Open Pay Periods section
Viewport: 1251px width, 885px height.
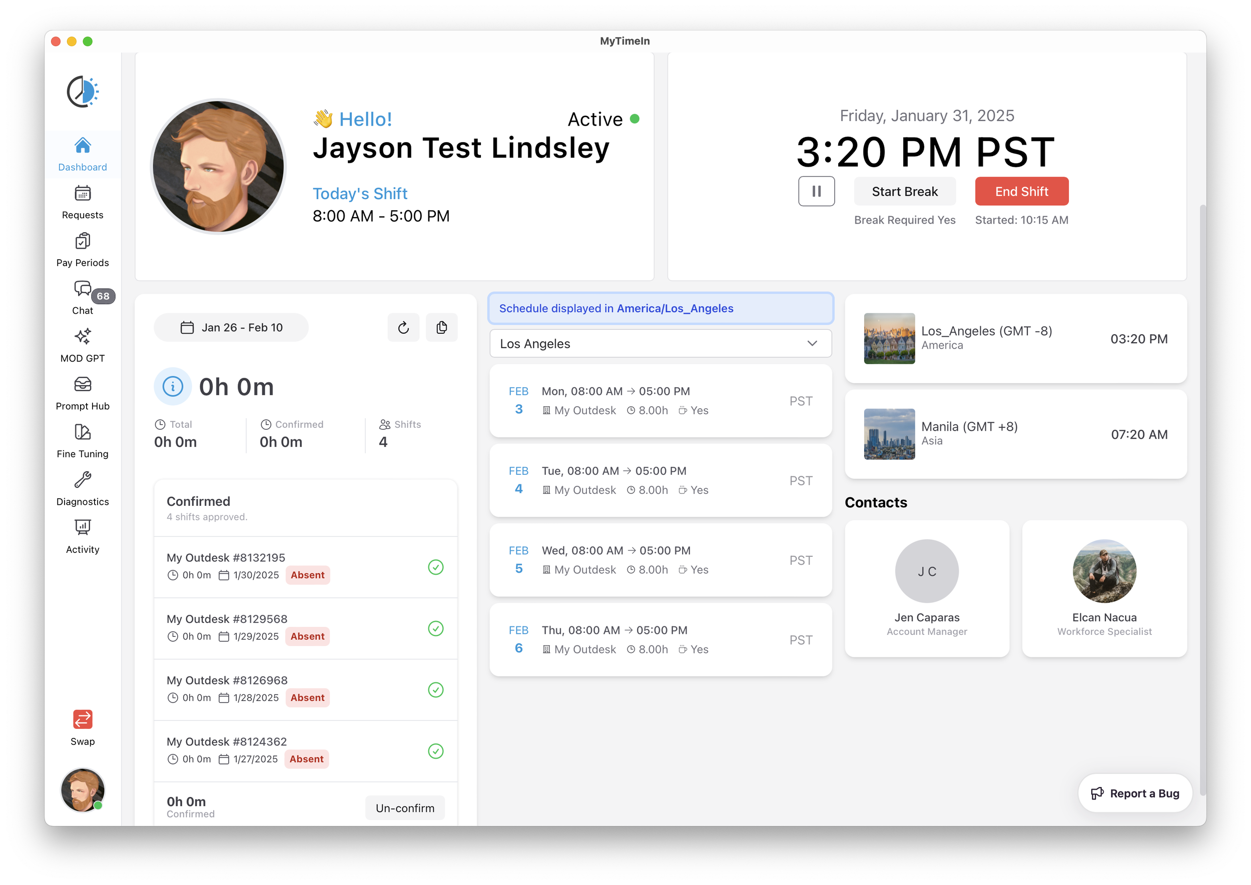pyautogui.click(x=82, y=249)
